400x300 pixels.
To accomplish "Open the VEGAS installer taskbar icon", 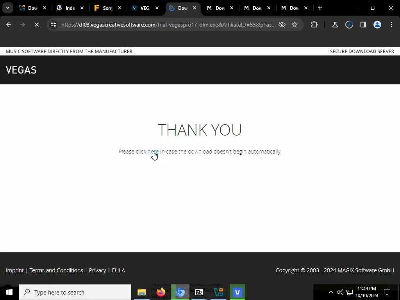I will click(x=218, y=292).
